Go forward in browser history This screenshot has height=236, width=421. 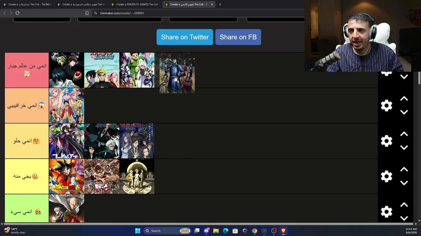pos(11,13)
